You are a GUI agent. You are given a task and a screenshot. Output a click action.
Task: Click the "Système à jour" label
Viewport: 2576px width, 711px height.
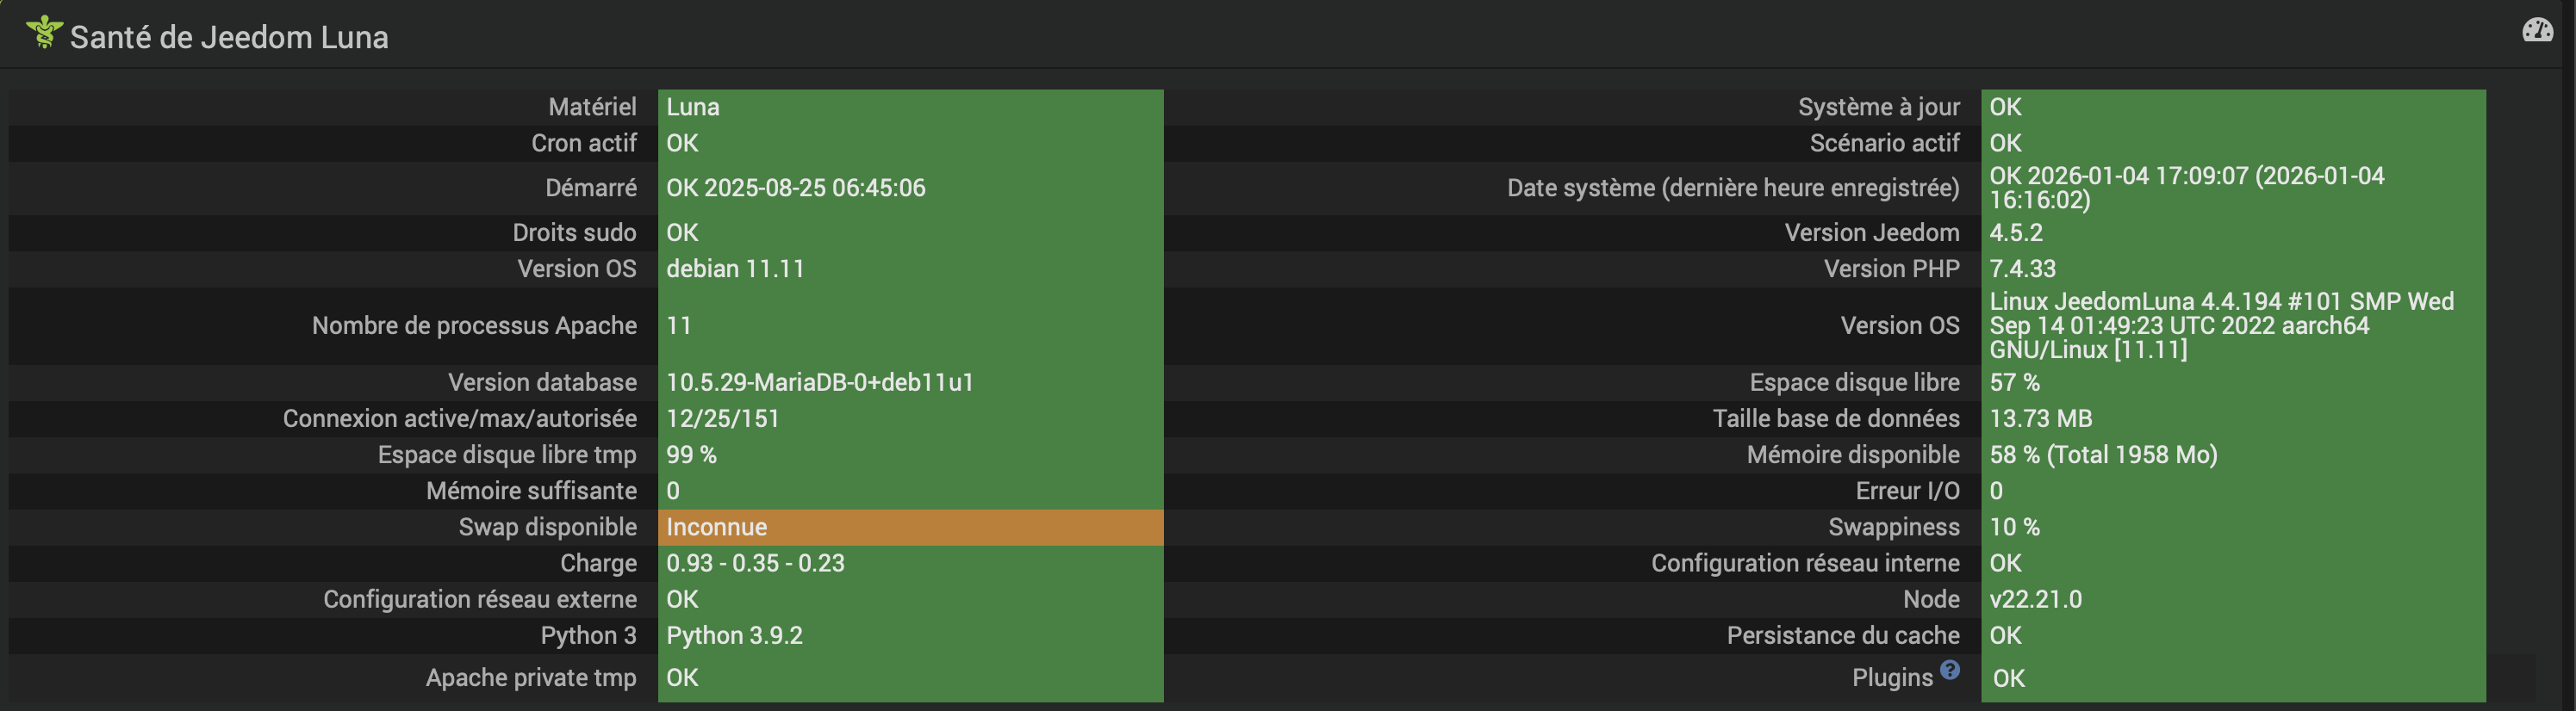pyautogui.click(x=1878, y=107)
